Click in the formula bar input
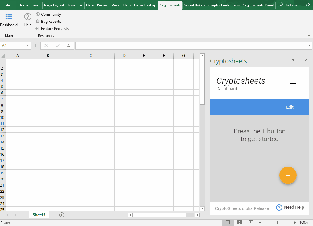 pos(191,46)
